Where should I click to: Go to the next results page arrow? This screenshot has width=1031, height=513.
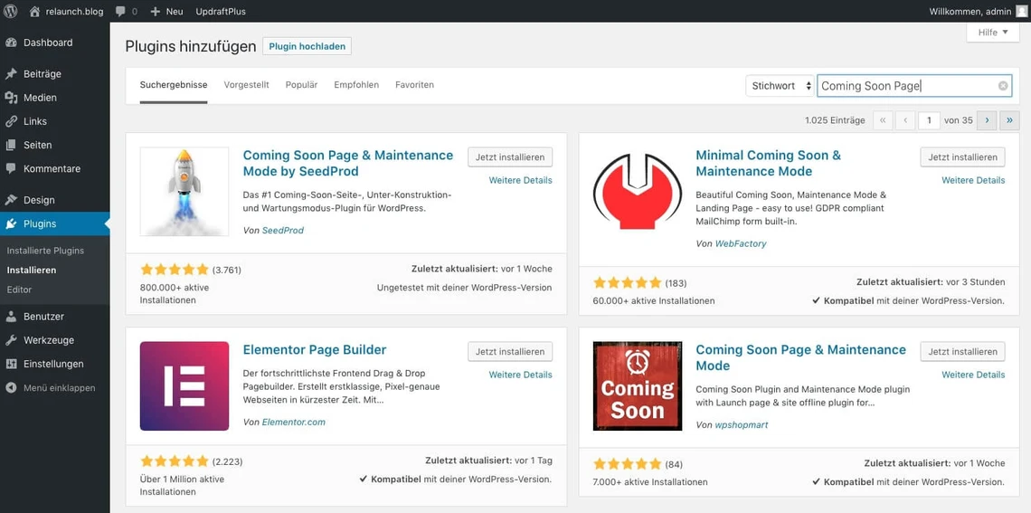[986, 120]
